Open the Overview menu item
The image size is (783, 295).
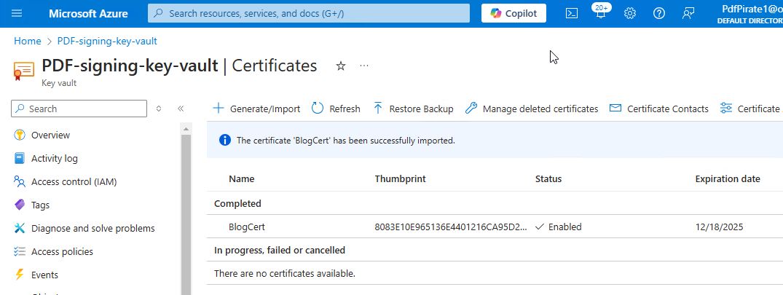click(x=50, y=135)
